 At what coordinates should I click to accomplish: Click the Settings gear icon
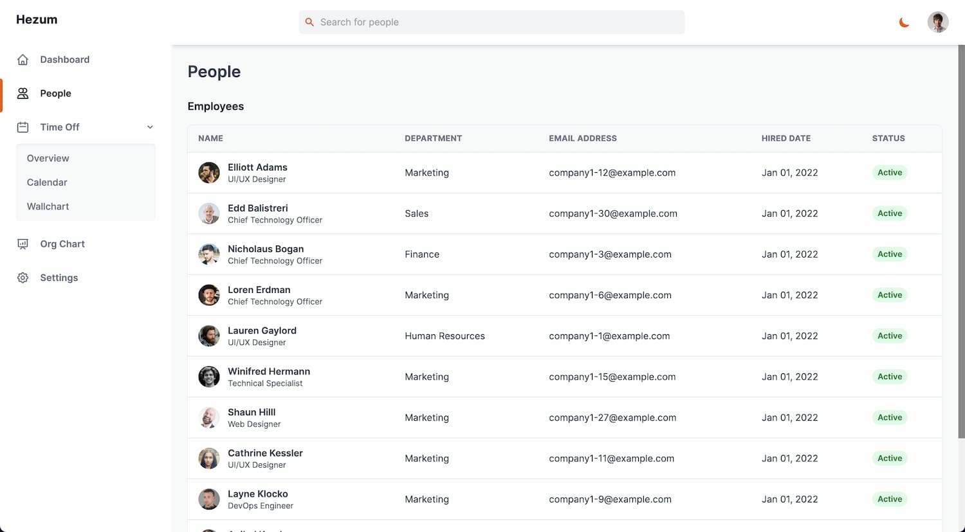[23, 278]
